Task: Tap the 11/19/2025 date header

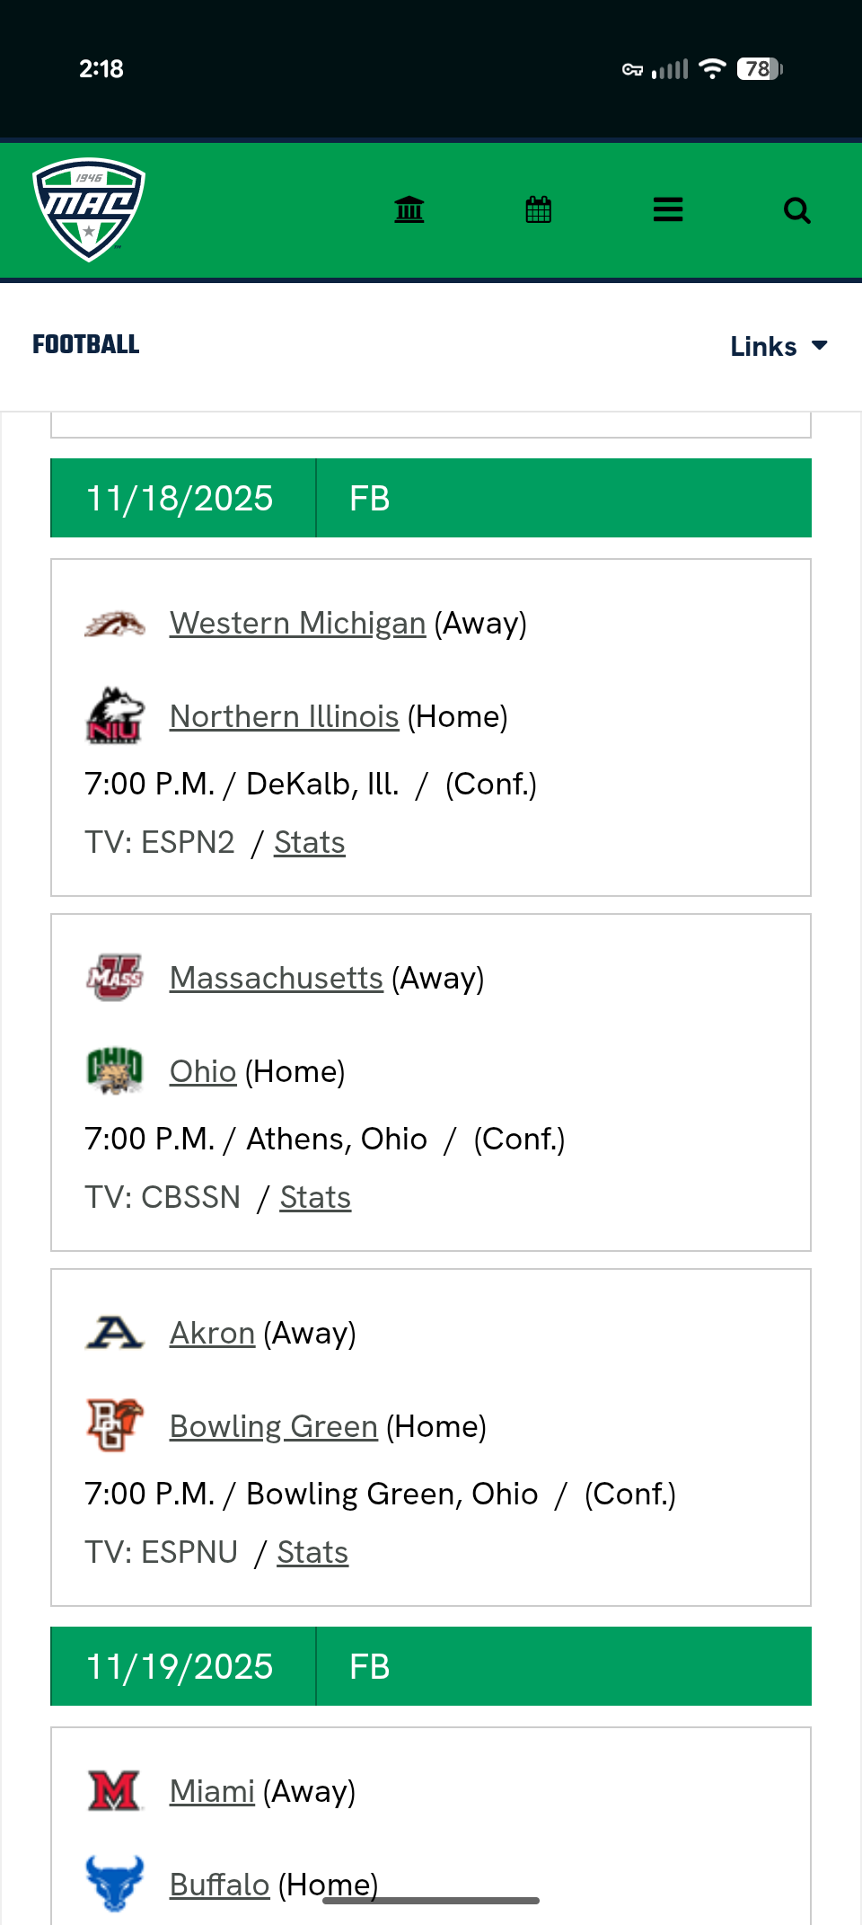Action: pos(180,1667)
